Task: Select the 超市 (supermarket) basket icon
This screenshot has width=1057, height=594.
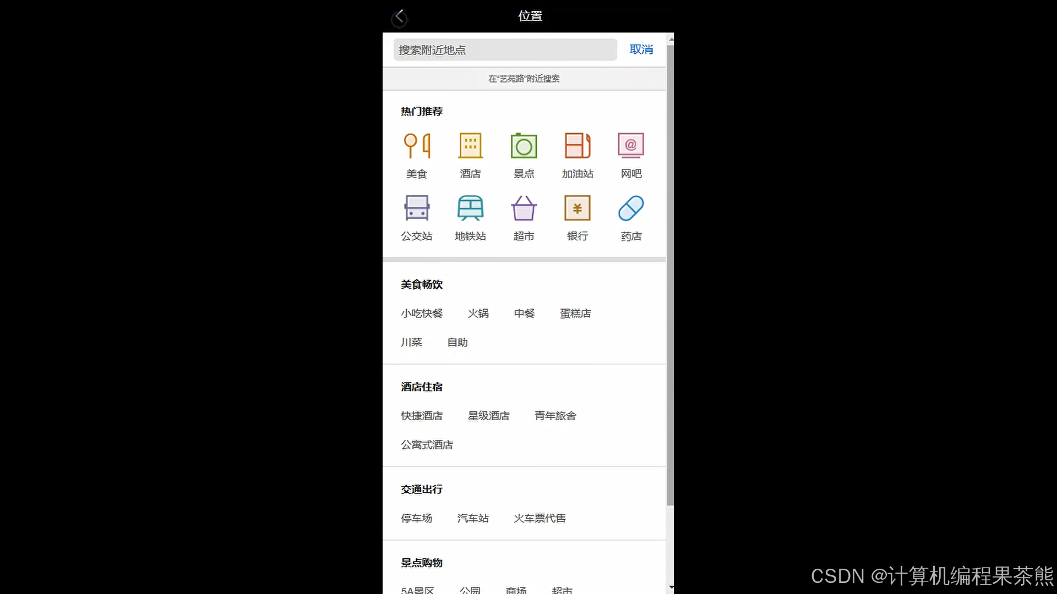Action: point(524,208)
